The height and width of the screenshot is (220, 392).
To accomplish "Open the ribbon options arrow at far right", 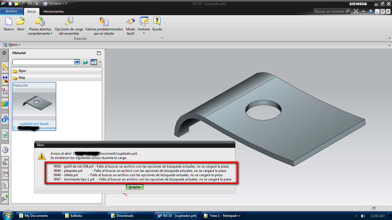I will [389, 38].
